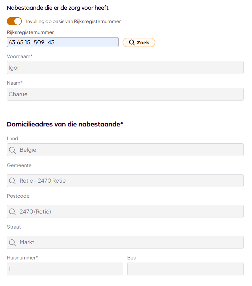Click the search icon in Gemeente field
Image resolution: width=252 pixels, height=286 pixels.
pyautogui.click(x=12, y=181)
